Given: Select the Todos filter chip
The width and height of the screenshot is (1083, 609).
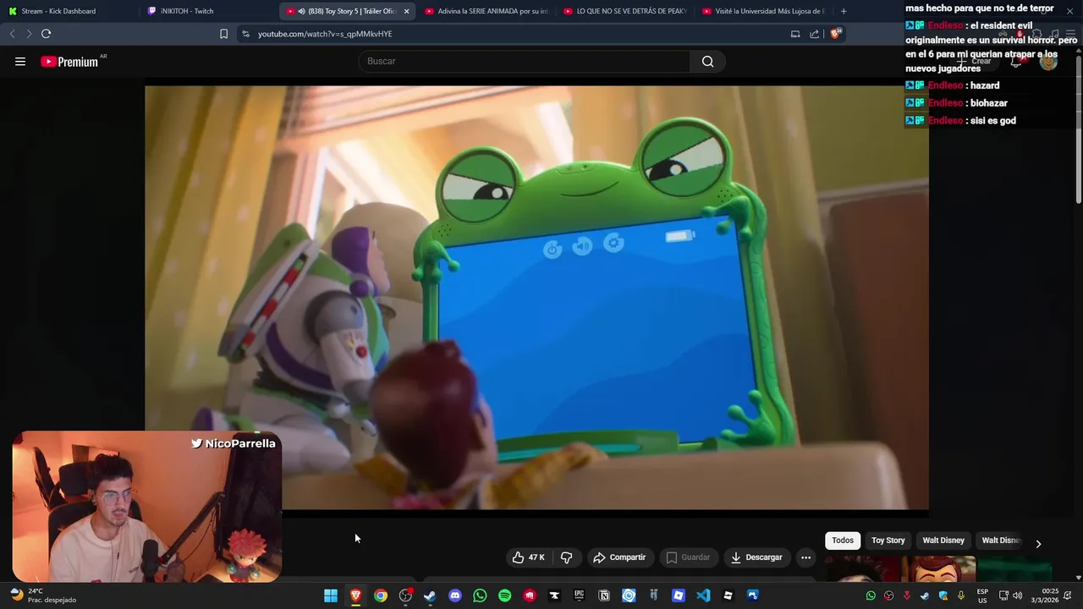Looking at the screenshot, I should click(x=843, y=540).
